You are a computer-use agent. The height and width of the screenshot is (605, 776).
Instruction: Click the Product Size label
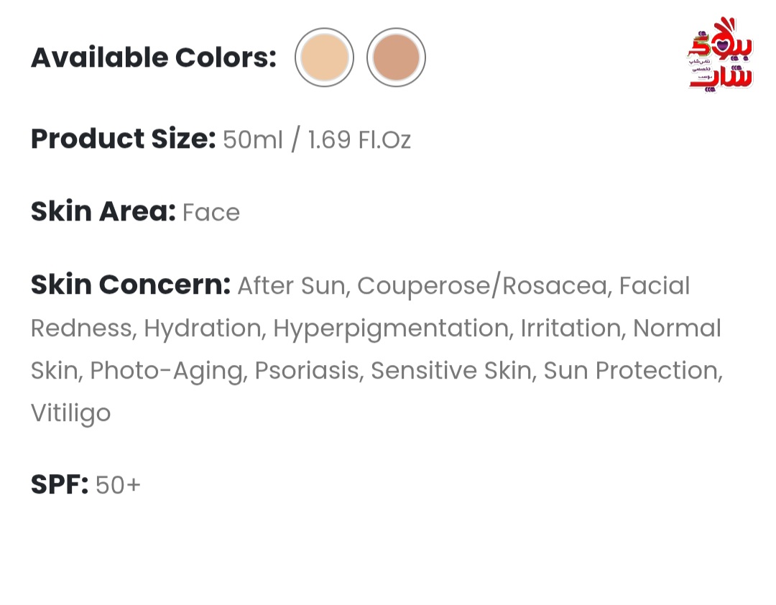point(124,139)
